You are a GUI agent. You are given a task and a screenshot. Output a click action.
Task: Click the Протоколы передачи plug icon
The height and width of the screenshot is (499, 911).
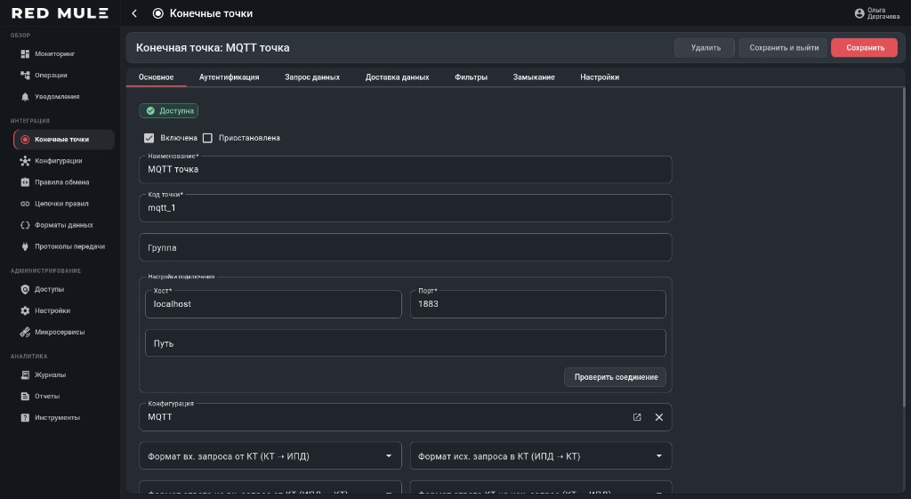(25, 247)
